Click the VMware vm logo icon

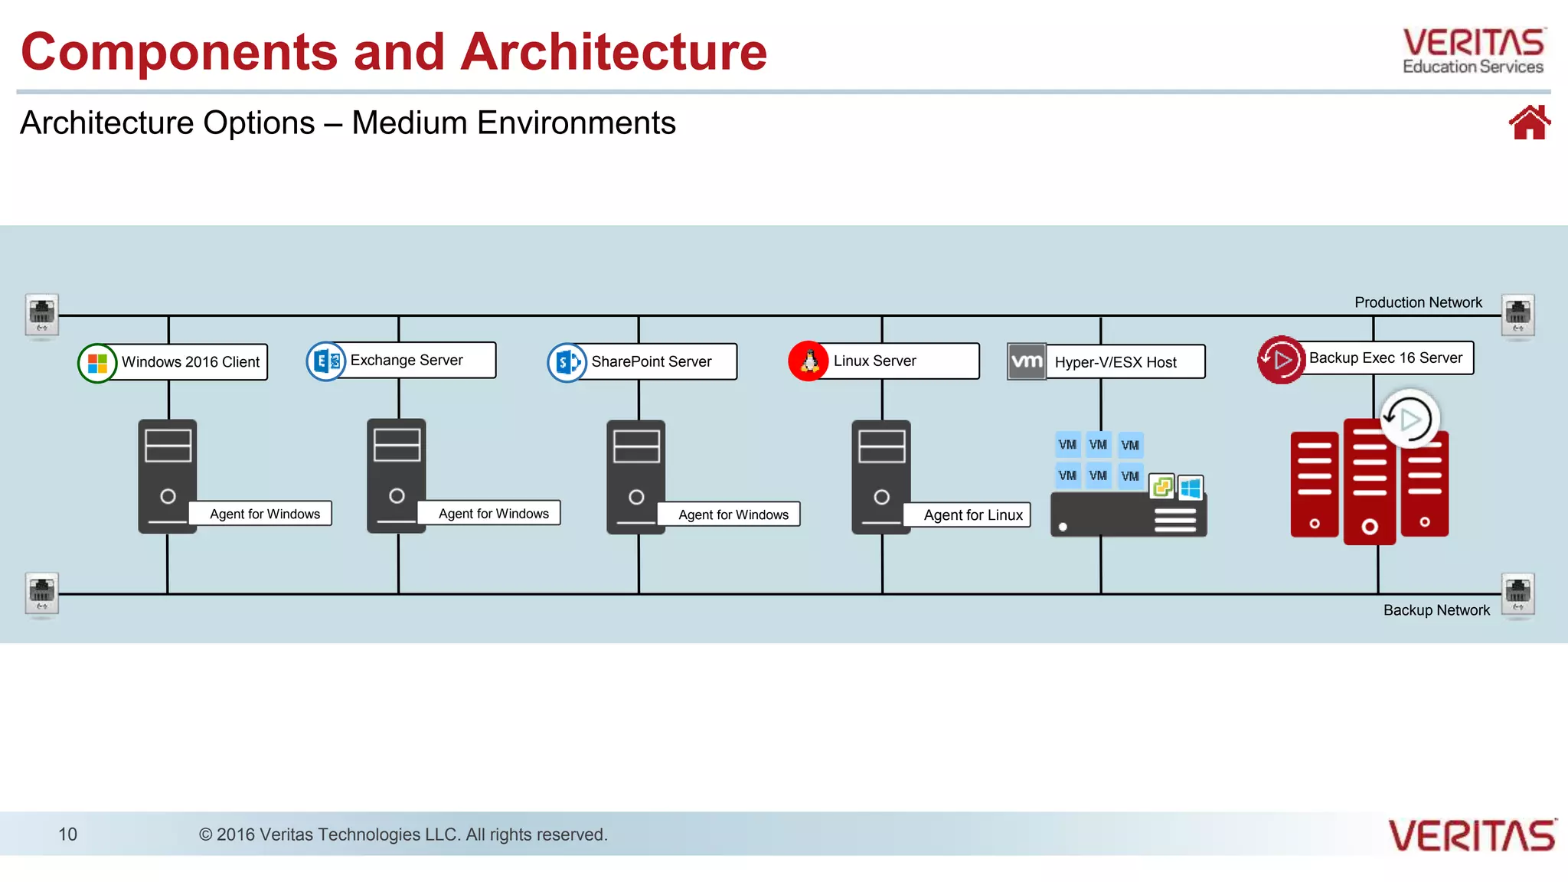coord(1026,361)
